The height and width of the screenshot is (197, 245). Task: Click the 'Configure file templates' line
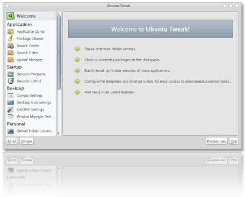(x=157, y=81)
